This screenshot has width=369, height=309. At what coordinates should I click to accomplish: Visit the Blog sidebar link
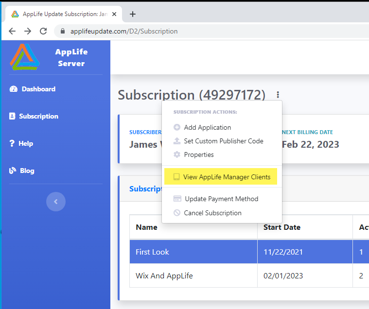pos(22,171)
